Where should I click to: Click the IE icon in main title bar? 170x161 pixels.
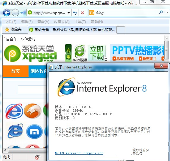[5, 3]
